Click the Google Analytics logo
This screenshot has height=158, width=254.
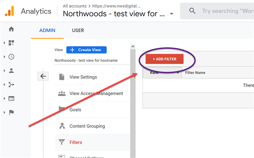tap(10, 11)
